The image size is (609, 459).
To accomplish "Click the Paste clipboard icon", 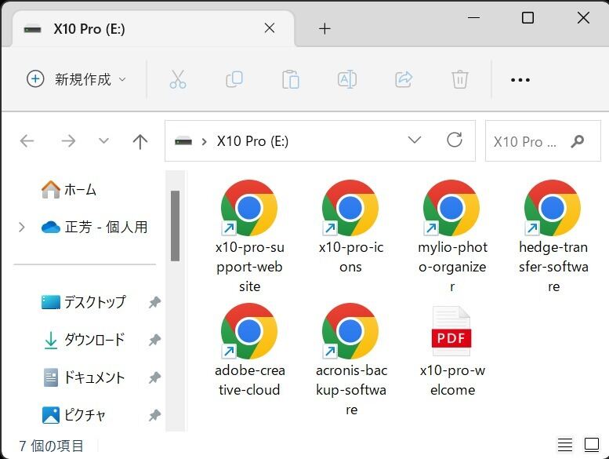I will coord(291,80).
